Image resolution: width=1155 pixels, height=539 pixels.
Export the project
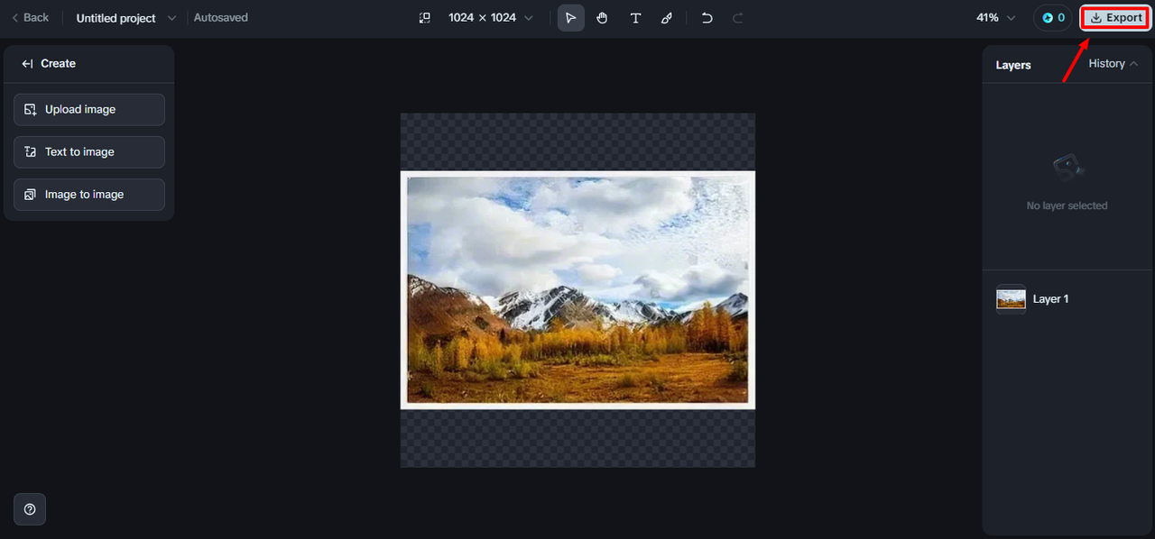click(x=1116, y=18)
